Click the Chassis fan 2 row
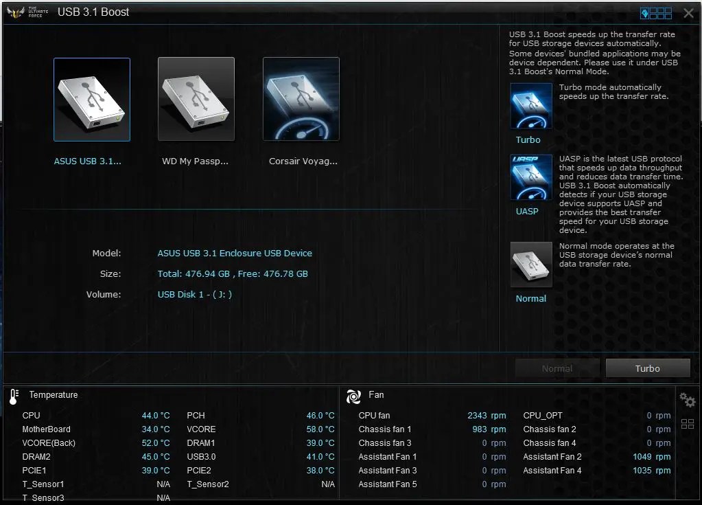Image resolution: width=702 pixels, height=505 pixels. click(597, 429)
